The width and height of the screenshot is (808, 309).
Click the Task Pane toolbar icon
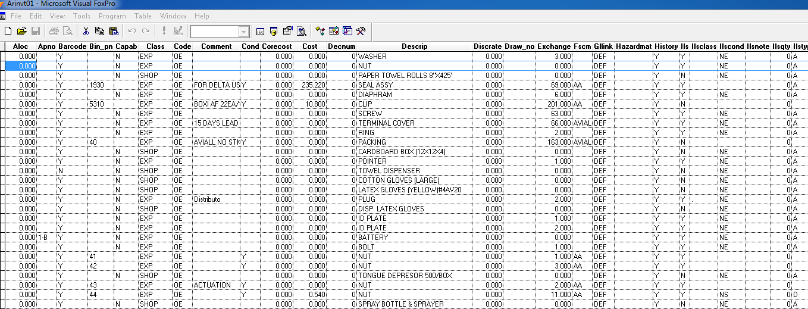(347, 31)
